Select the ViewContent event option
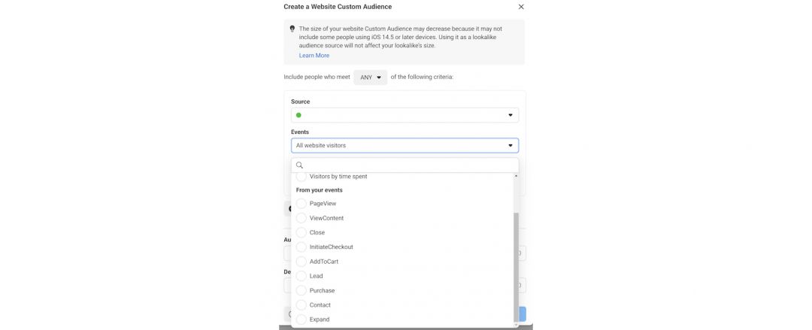Image resolution: width=812 pixels, height=330 pixels. click(301, 218)
